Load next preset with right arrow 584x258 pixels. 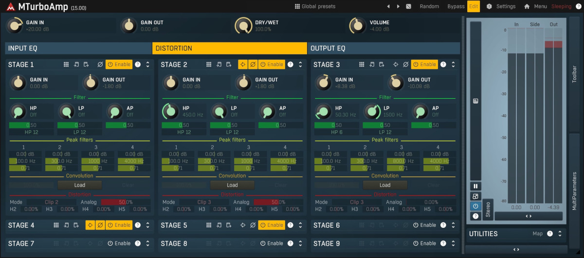[x=399, y=6]
